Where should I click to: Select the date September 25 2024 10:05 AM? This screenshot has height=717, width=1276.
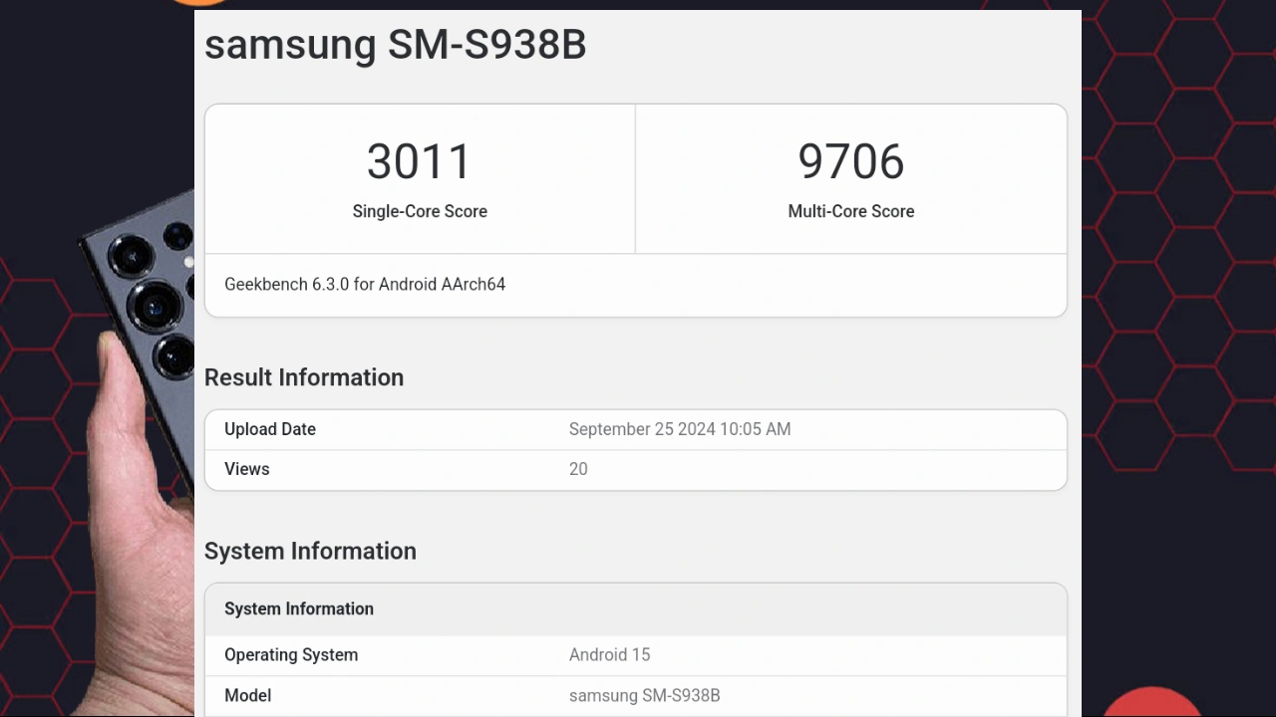tap(680, 429)
